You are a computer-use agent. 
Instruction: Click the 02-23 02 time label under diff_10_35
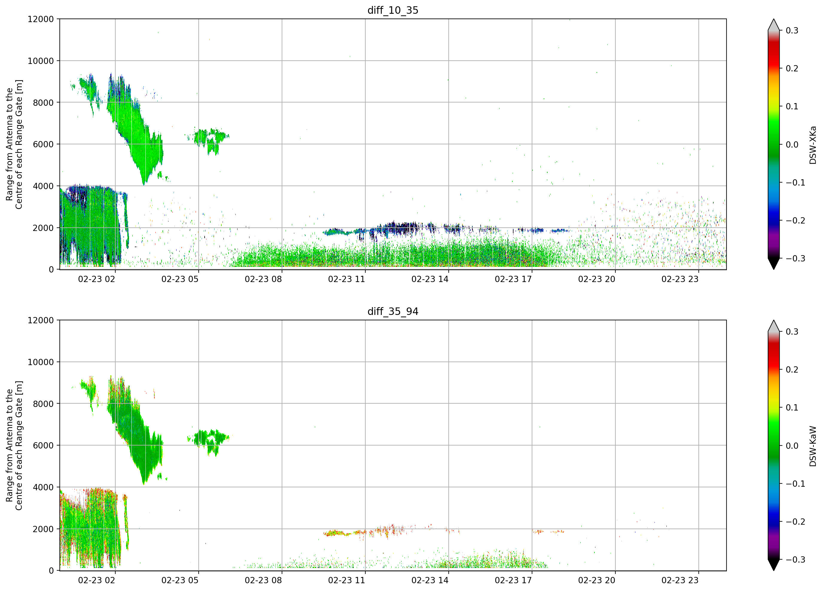96,279
